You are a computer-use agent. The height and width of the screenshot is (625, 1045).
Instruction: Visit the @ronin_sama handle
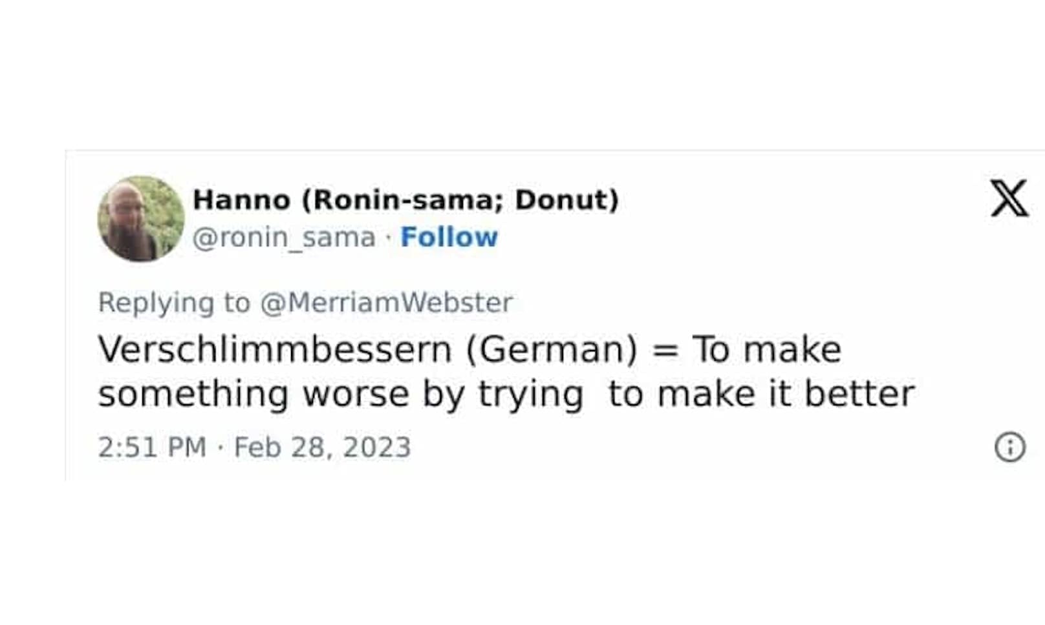[x=284, y=237]
